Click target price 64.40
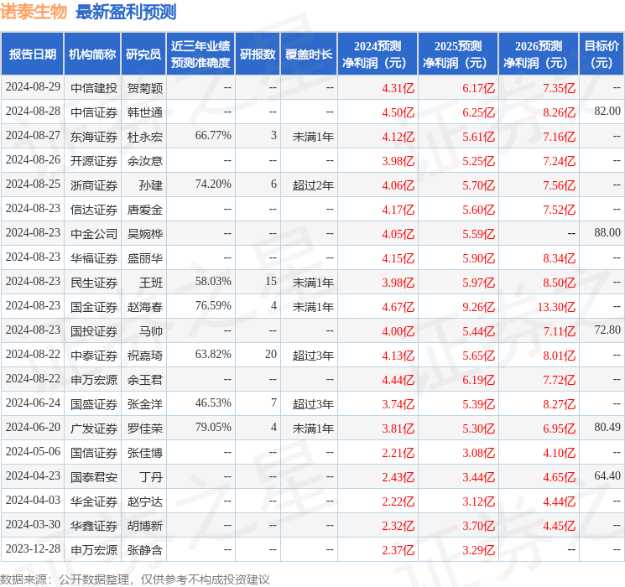This screenshot has width=625, height=587. click(607, 475)
